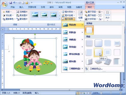Click 重设图片 reset picture

click(x=22, y=19)
